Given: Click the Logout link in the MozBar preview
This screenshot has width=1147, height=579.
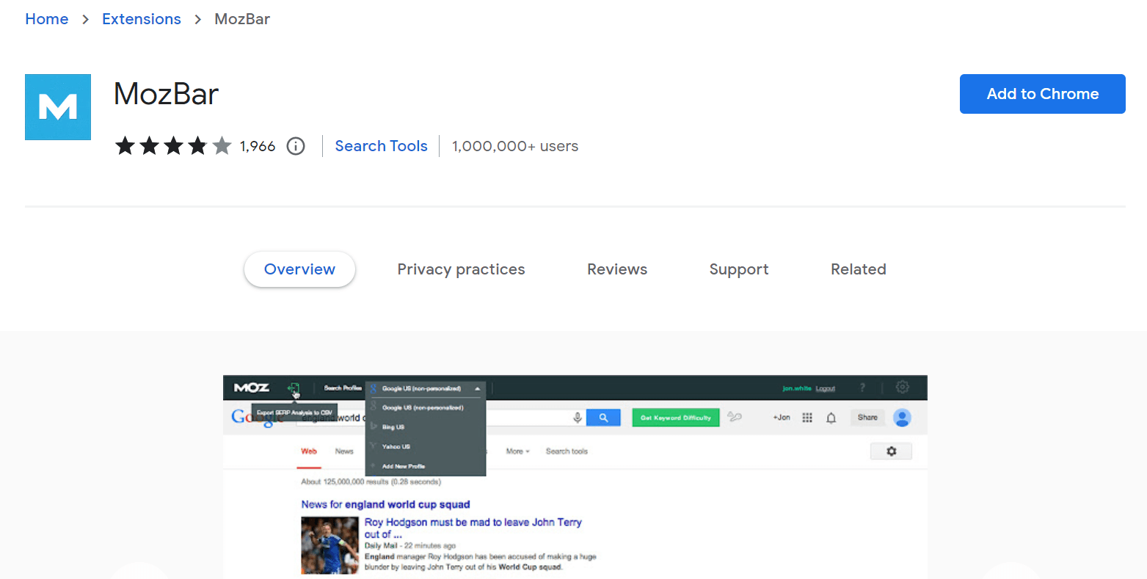Looking at the screenshot, I should [x=826, y=388].
